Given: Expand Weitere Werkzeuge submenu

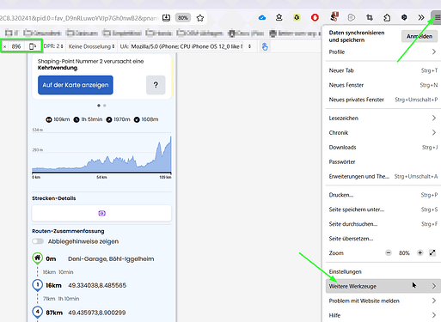Looking at the screenshot, I should click(x=383, y=286).
